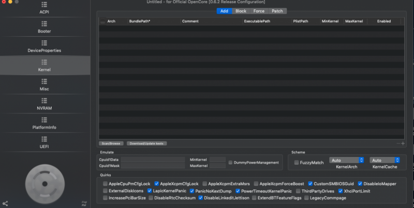Open the DeviceProperties section icon
The height and width of the screenshot is (208, 414).
(x=45, y=43)
